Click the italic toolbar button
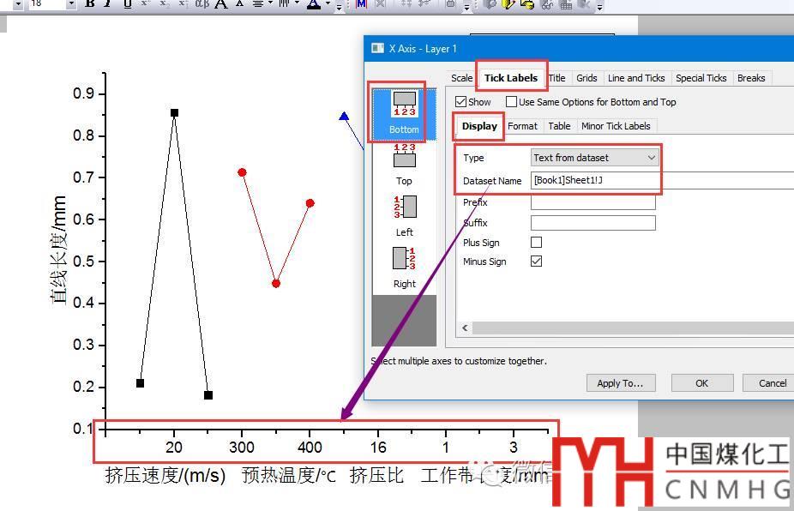 [108, 4]
